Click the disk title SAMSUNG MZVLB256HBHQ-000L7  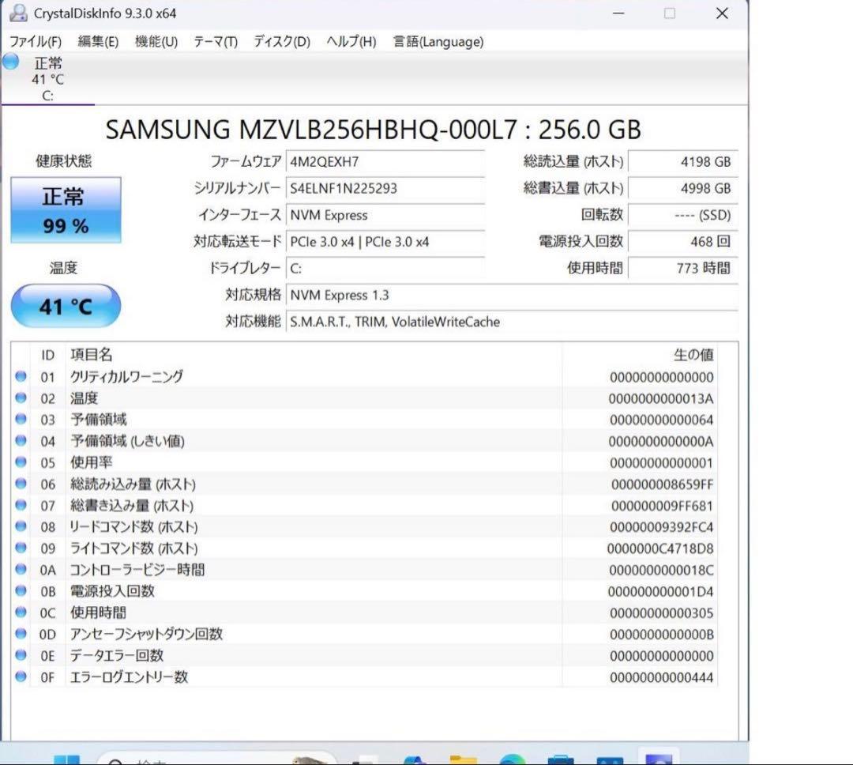point(373,130)
